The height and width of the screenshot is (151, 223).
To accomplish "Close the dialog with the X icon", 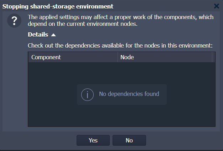I will pyautogui.click(x=217, y=6).
